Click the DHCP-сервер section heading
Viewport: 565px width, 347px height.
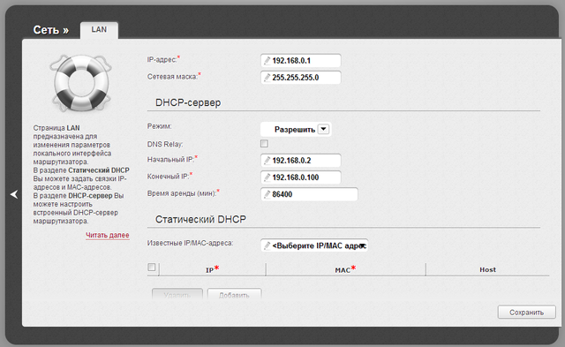coord(188,102)
